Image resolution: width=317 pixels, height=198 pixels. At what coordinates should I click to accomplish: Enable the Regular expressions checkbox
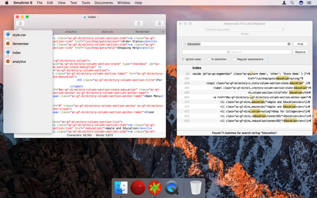point(234,59)
